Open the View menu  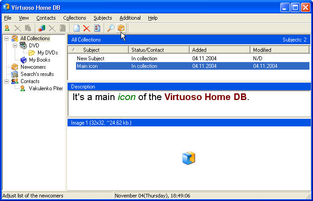[x=24, y=18]
